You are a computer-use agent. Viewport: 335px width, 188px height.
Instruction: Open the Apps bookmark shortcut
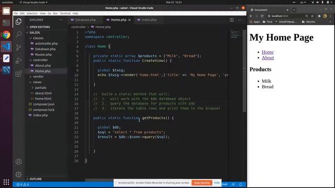point(255,22)
